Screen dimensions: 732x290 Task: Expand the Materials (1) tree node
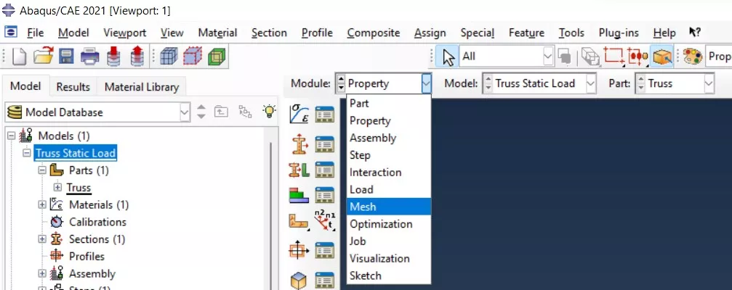pos(42,205)
